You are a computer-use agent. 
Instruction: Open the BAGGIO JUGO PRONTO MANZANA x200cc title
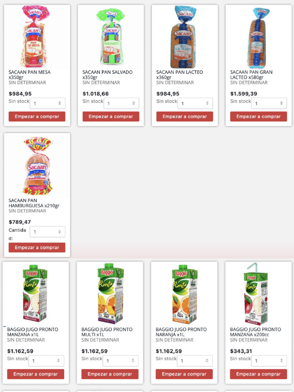[x=255, y=332]
